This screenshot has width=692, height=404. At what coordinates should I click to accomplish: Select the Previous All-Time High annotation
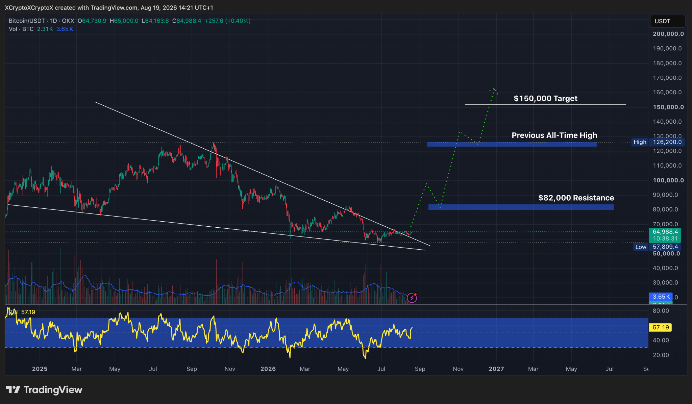(x=554, y=135)
